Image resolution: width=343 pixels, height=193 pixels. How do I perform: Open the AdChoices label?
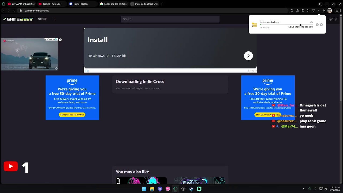tap(51, 39)
